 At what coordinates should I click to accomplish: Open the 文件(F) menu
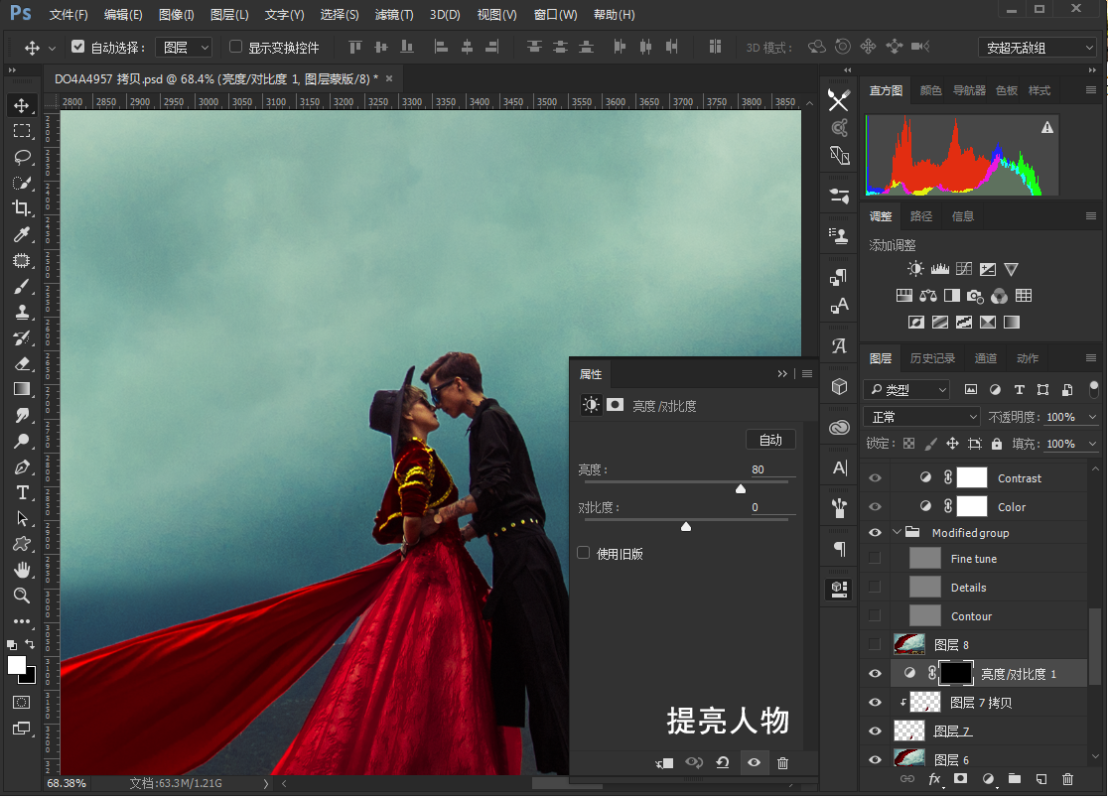click(x=69, y=14)
